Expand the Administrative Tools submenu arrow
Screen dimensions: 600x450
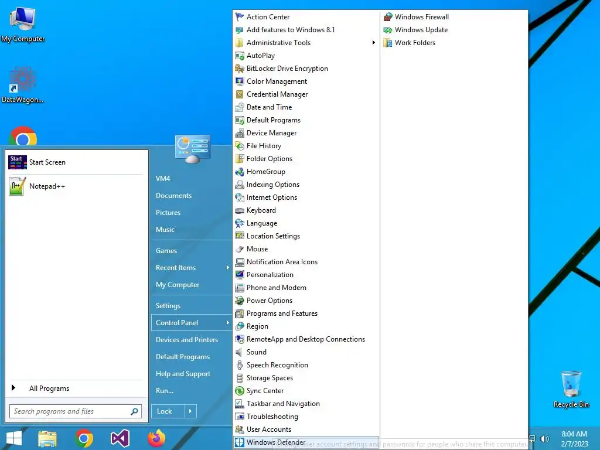pyautogui.click(x=373, y=43)
